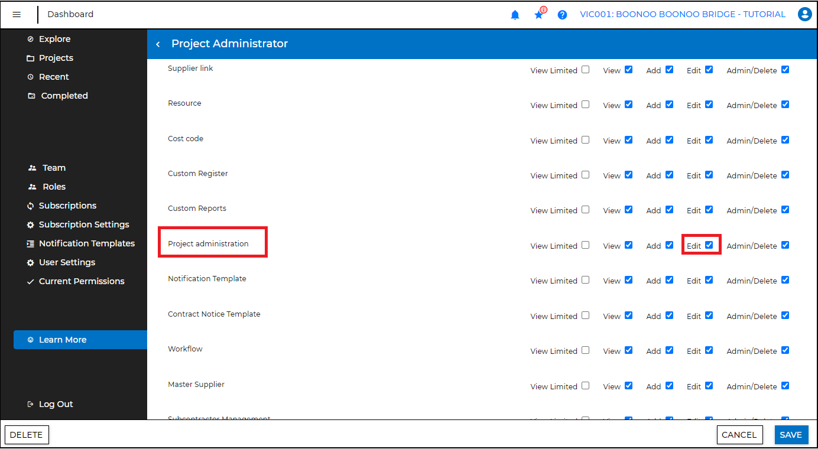
Task: Toggle Add checkbox for Custom Reports
Action: [669, 210]
